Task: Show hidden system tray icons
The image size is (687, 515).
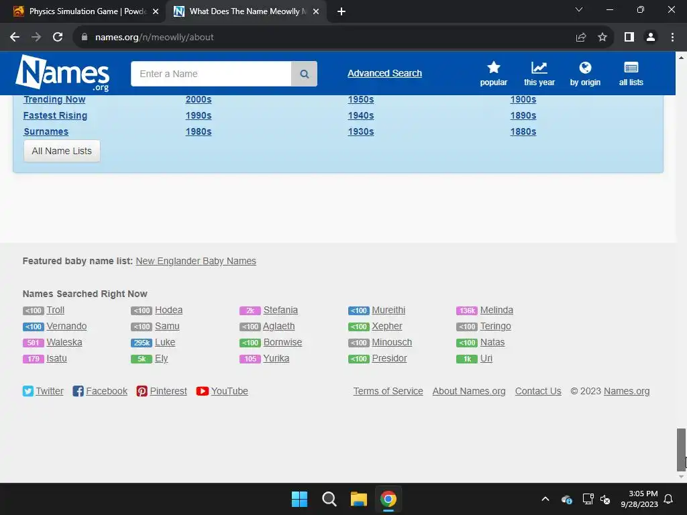Action: (545, 499)
